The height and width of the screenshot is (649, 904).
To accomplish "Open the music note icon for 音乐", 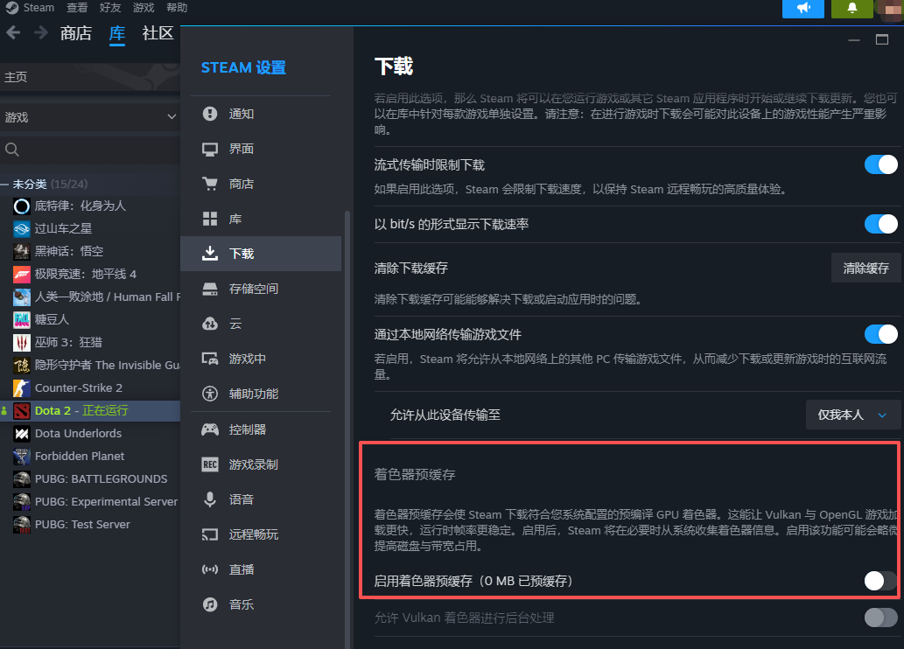I will pos(210,604).
